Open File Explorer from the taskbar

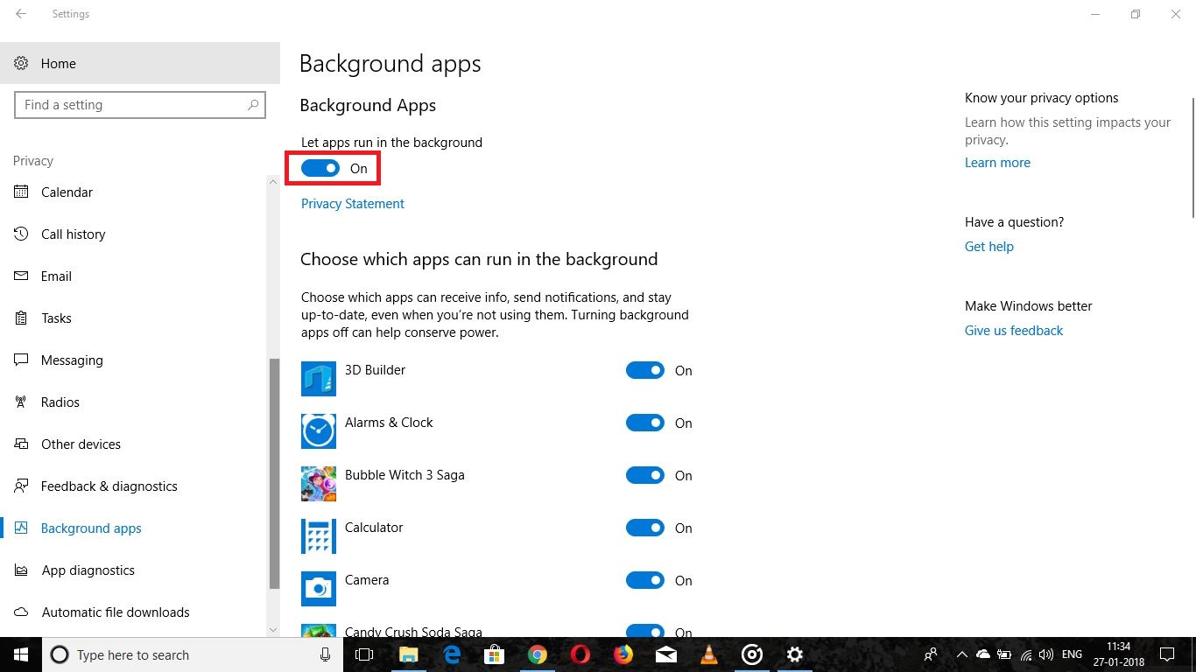tap(408, 654)
